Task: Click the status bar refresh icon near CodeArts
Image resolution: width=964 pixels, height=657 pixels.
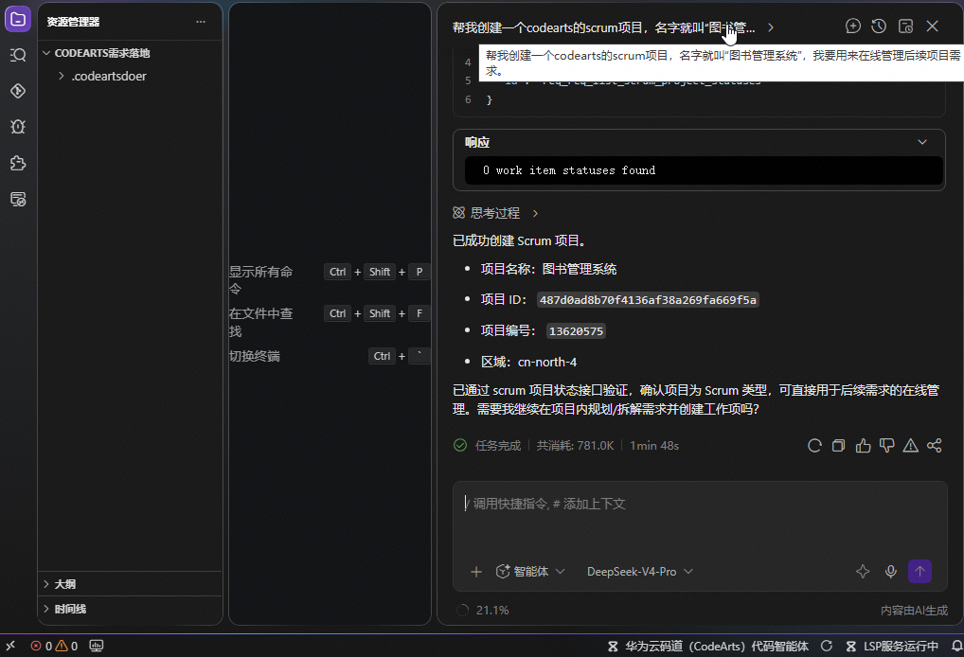Action: tap(827, 646)
